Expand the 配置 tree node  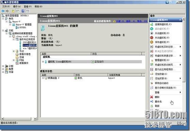point(3,69)
